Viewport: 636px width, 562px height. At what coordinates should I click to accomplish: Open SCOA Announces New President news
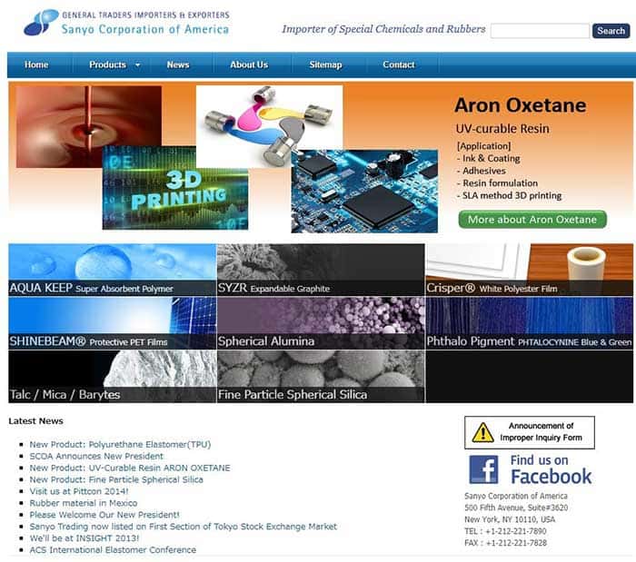click(x=96, y=457)
